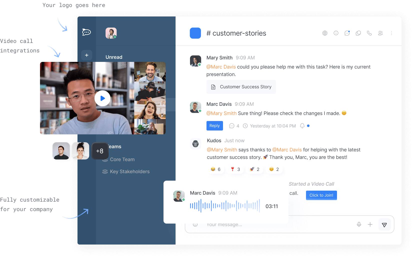Viewport: 415px width, 259px height.
Task: Click Marc Davis's avatar in voice message card
Action: (x=179, y=196)
